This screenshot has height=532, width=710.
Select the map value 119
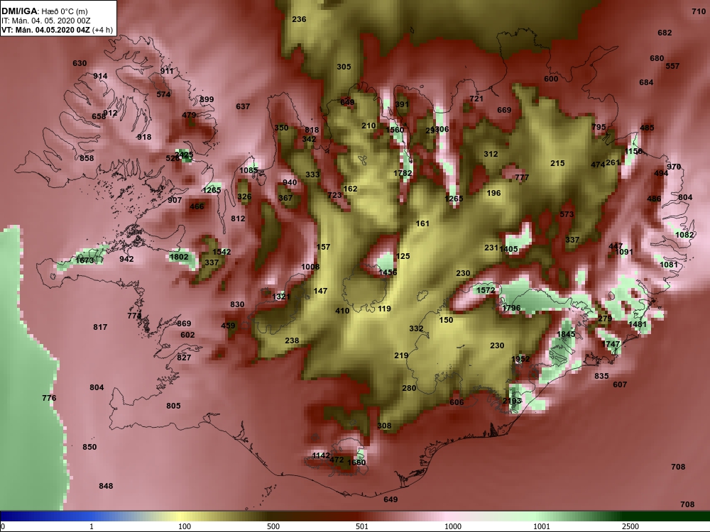[384, 309]
